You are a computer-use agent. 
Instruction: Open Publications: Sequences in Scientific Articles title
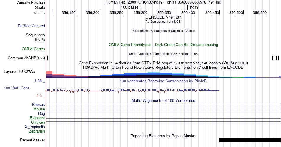pyautogui.click(x=163, y=31)
